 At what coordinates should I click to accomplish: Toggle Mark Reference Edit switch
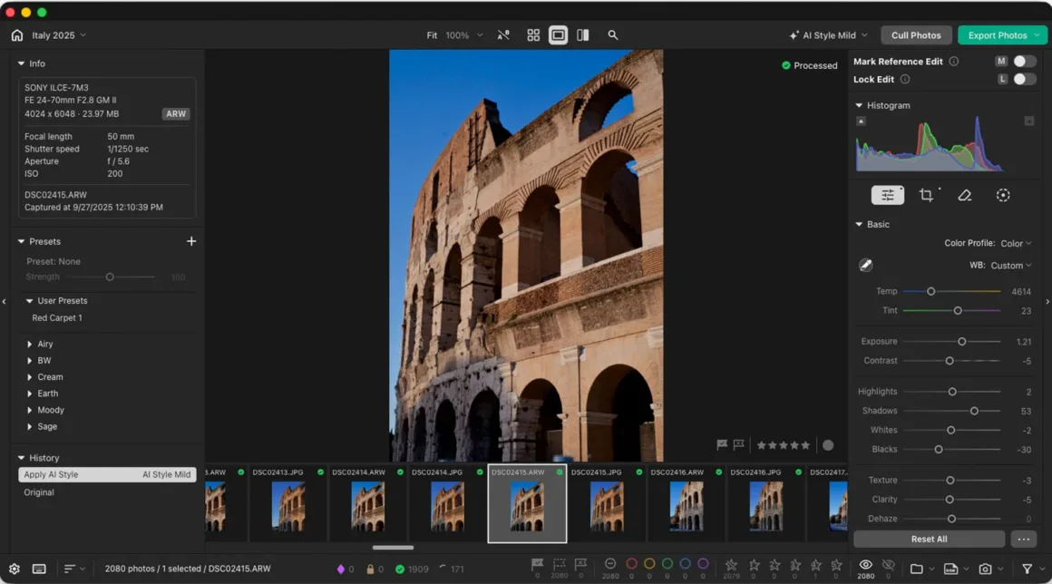tap(1024, 61)
